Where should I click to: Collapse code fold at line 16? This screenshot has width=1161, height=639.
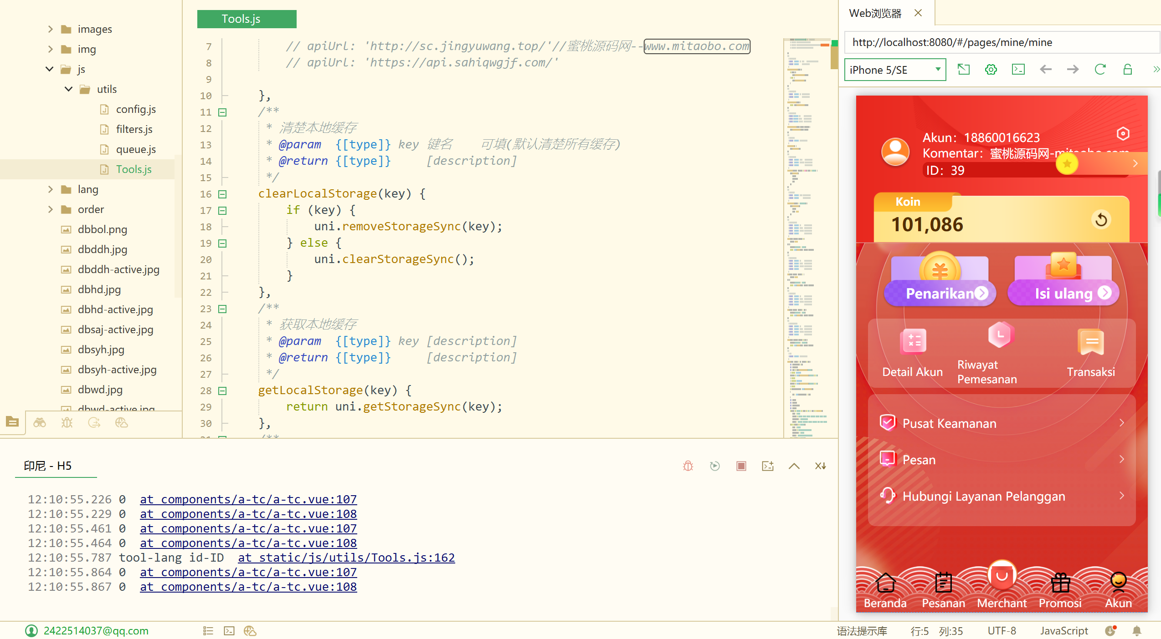click(222, 194)
